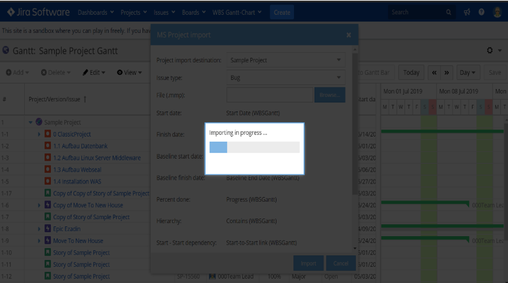Click the Cancel button in dialog
This screenshot has width=508, height=283.
[x=340, y=263]
